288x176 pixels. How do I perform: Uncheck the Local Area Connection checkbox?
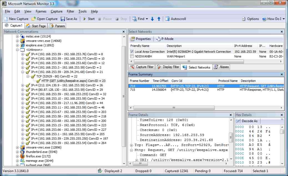coord(132,52)
